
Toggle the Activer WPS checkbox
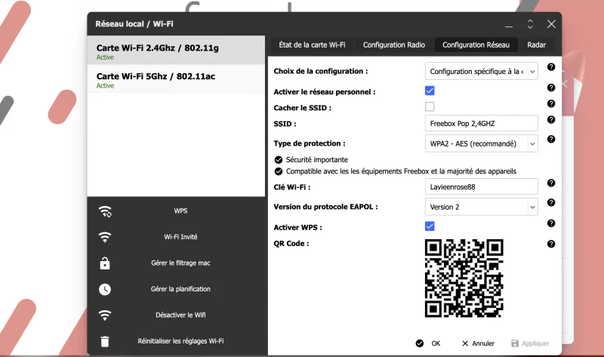(x=430, y=226)
